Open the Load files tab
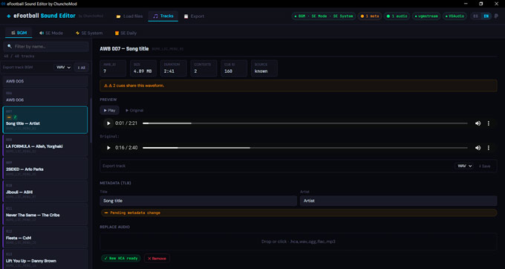505x269 pixels. pos(129,16)
